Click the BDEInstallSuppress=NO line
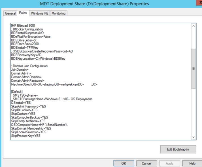 (27, 33)
